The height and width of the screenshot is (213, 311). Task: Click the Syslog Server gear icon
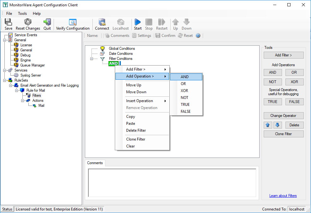(16, 75)
